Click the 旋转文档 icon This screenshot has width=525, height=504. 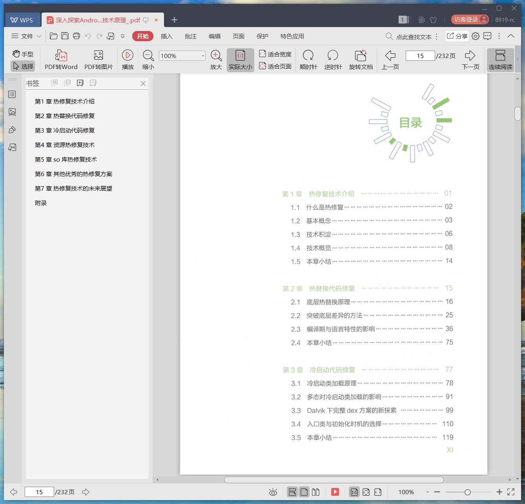pos(361,55)
